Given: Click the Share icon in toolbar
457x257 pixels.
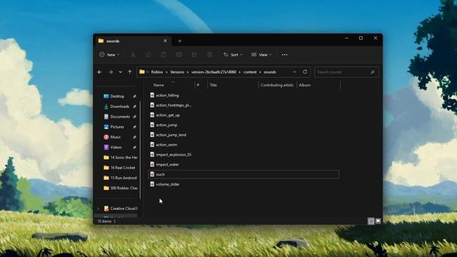Looking at the screenshot, I should [x=194, y=55].
